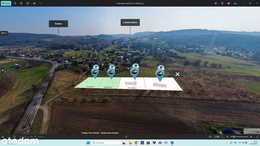
Task: Open the Designer icon in the title bar
Action: [222, 3]
